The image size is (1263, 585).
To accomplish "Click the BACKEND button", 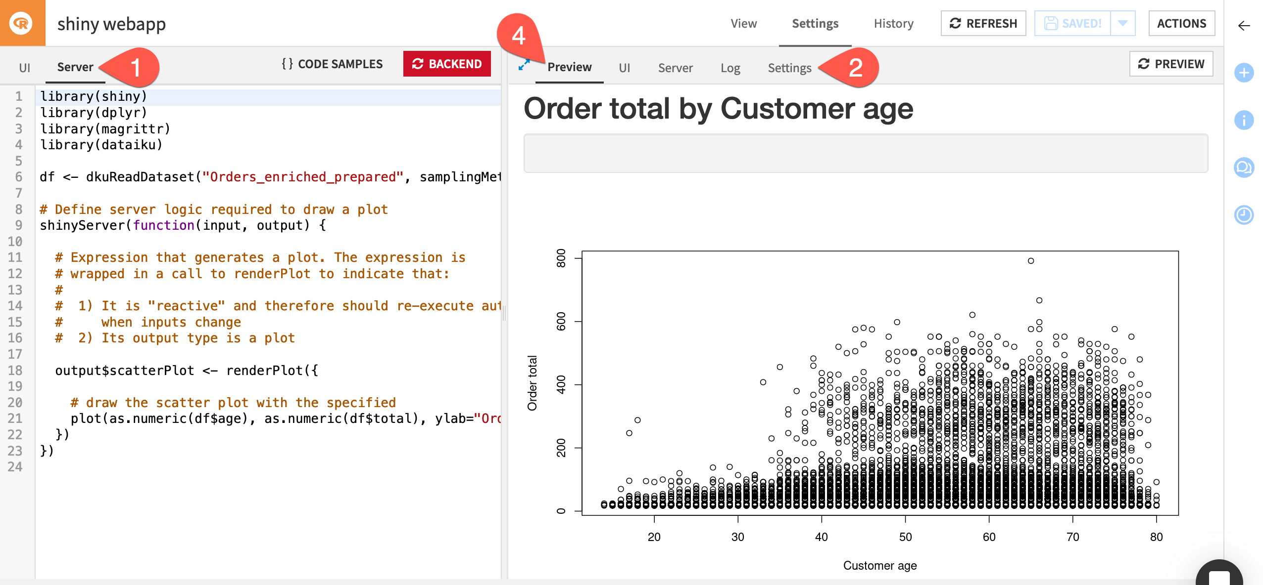I will click(x=447, y=64).
